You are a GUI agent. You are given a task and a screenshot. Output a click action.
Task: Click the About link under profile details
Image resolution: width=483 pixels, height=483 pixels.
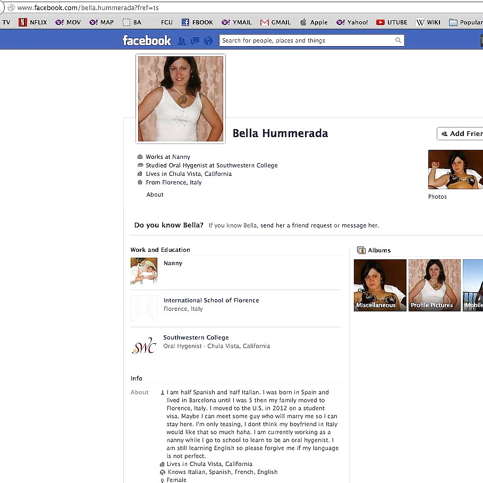tap(155, 194)
